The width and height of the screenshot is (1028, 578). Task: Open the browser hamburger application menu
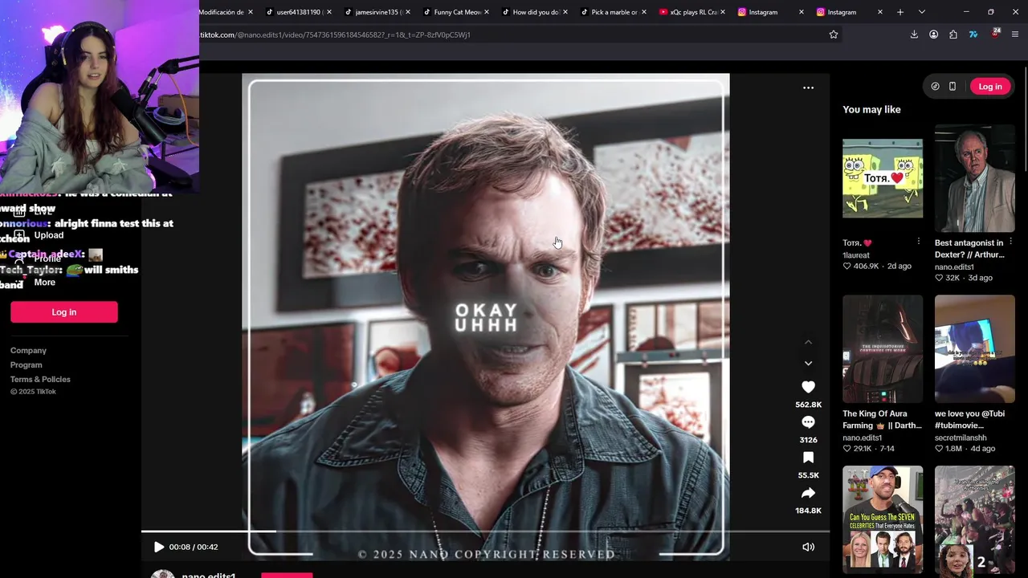coord(1015,35)
